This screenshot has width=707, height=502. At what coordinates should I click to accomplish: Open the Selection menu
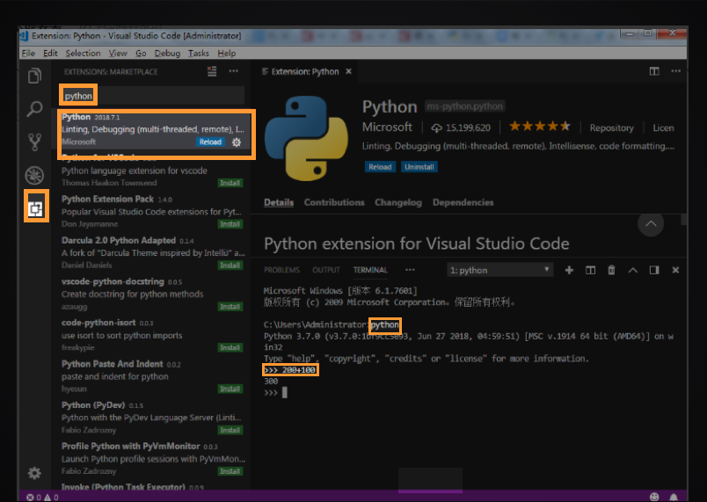[x=83, y=53]
